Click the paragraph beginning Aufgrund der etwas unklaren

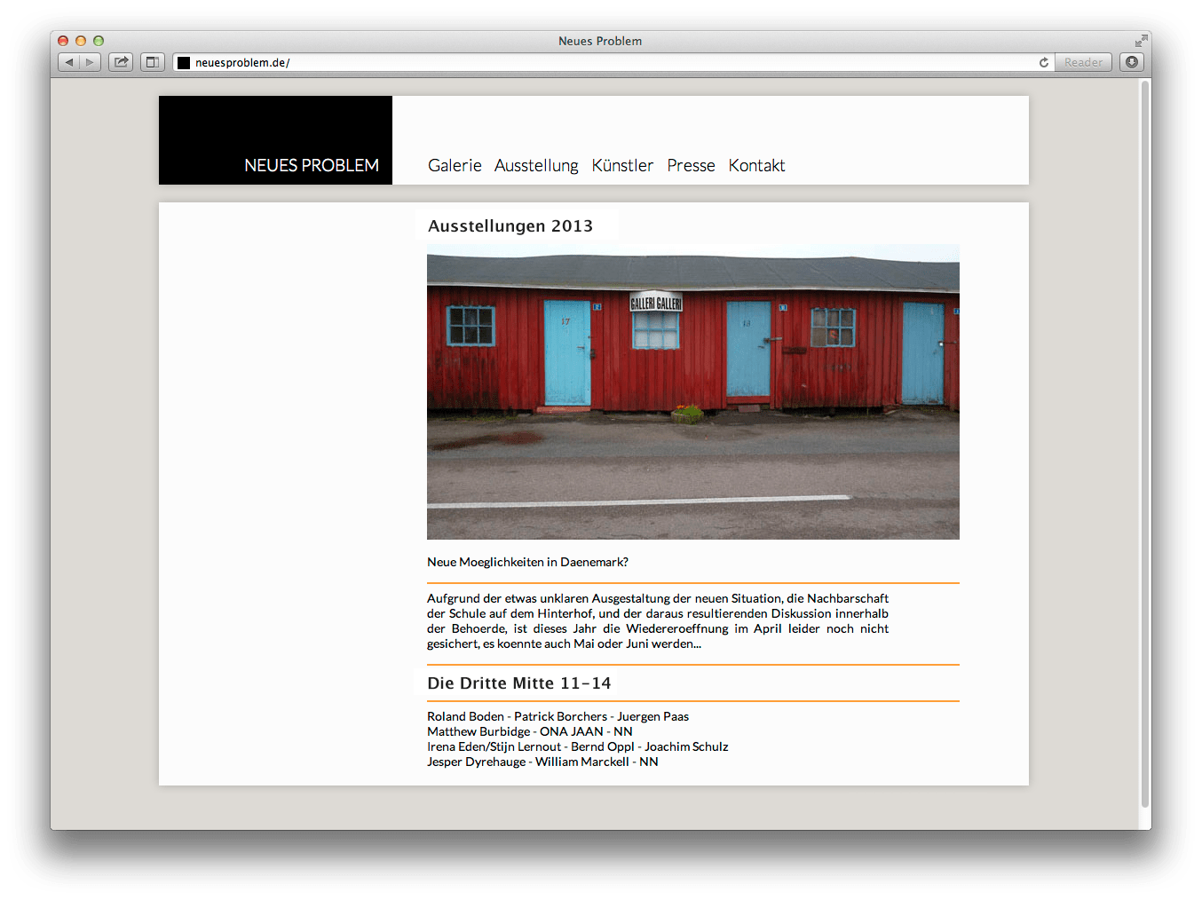[x=658, y=620]
